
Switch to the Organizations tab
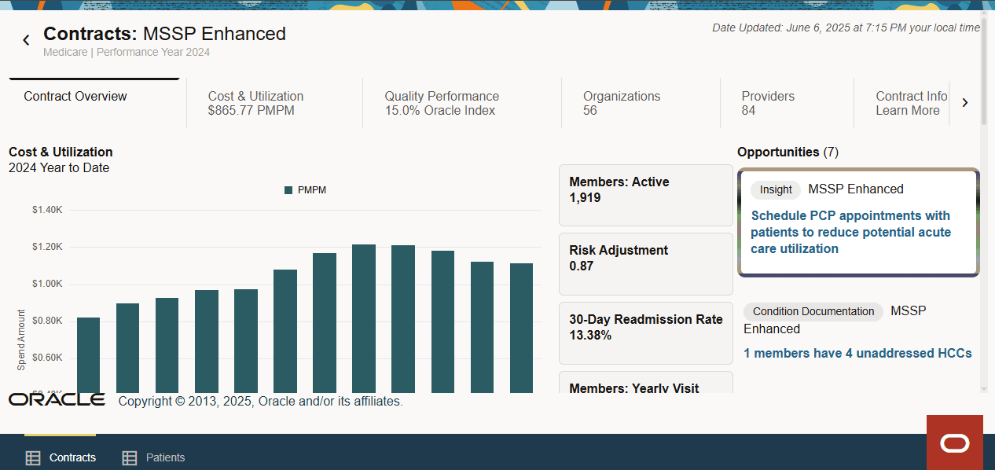(x=641, y=104)
